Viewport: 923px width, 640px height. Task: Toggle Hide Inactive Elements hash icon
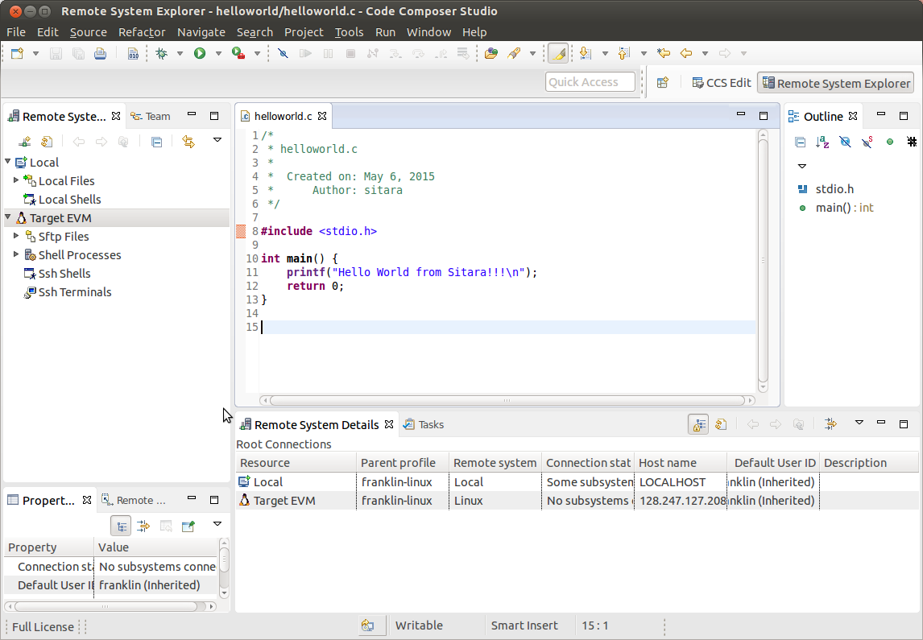912,142
